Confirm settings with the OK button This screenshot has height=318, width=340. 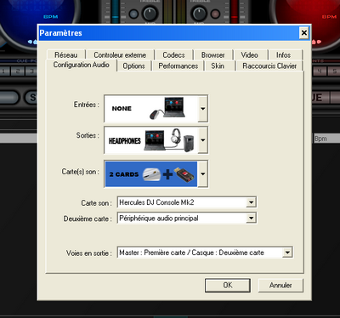228,285
